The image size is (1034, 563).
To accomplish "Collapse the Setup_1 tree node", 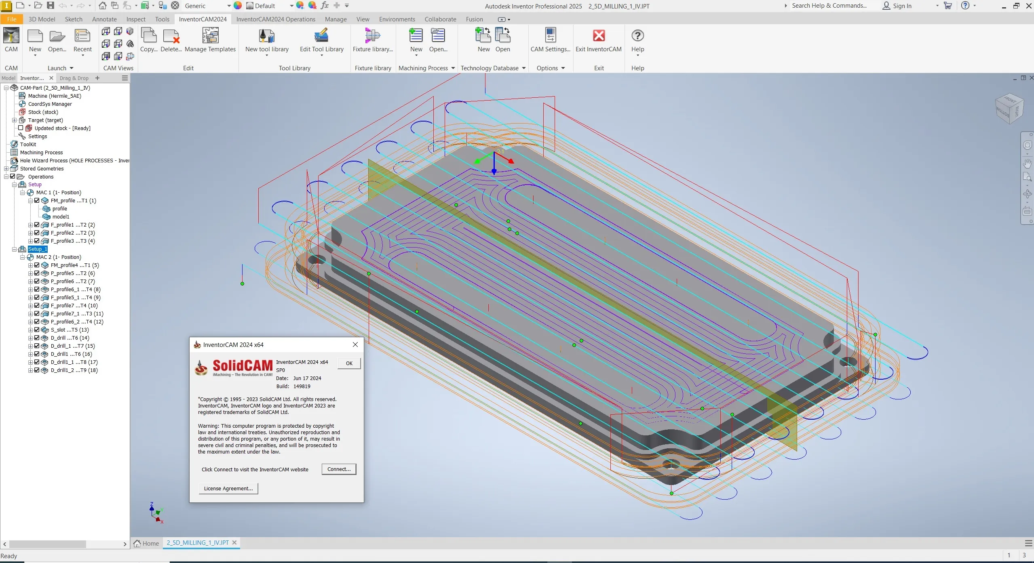I will tap(14, 249).
